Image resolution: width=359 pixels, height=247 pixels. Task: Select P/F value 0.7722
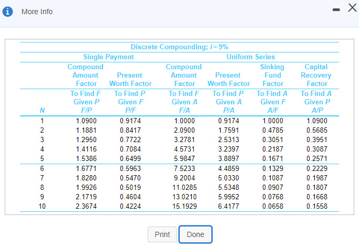coord(130,139)
